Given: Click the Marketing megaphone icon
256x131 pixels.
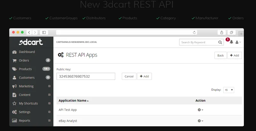Looking at the screenshot, I should point(14,86).
